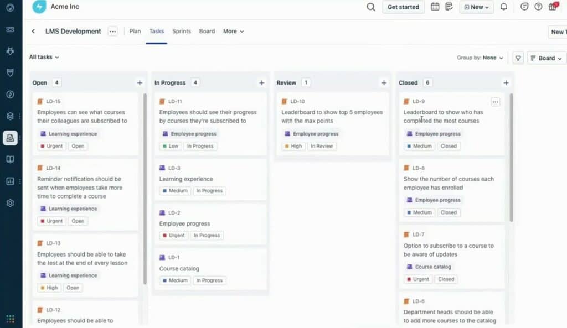Open the app switcher grid icon

pyautogui.click(x=10, y=319)
